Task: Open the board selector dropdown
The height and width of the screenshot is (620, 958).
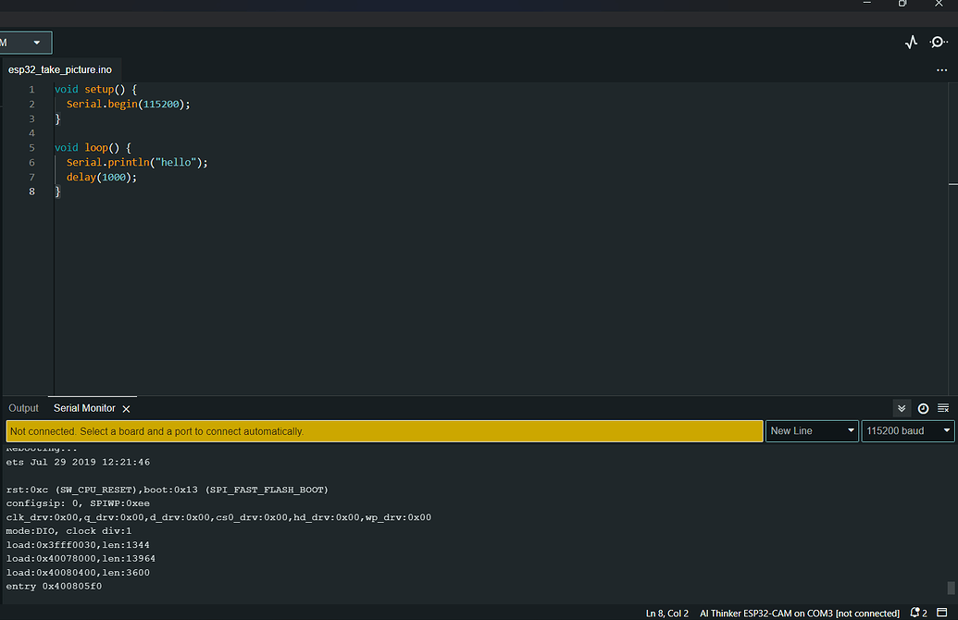Action: (x=25, y=42)
